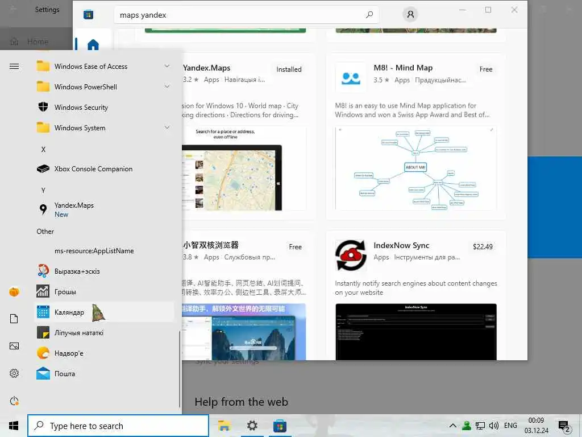
Task: Click M8! Mind Map description text
Action: pos(412,110)
